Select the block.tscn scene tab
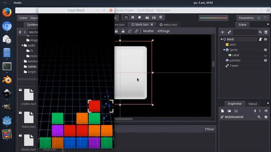This screenshot has width=271, height=152. (x=140, y=24)
